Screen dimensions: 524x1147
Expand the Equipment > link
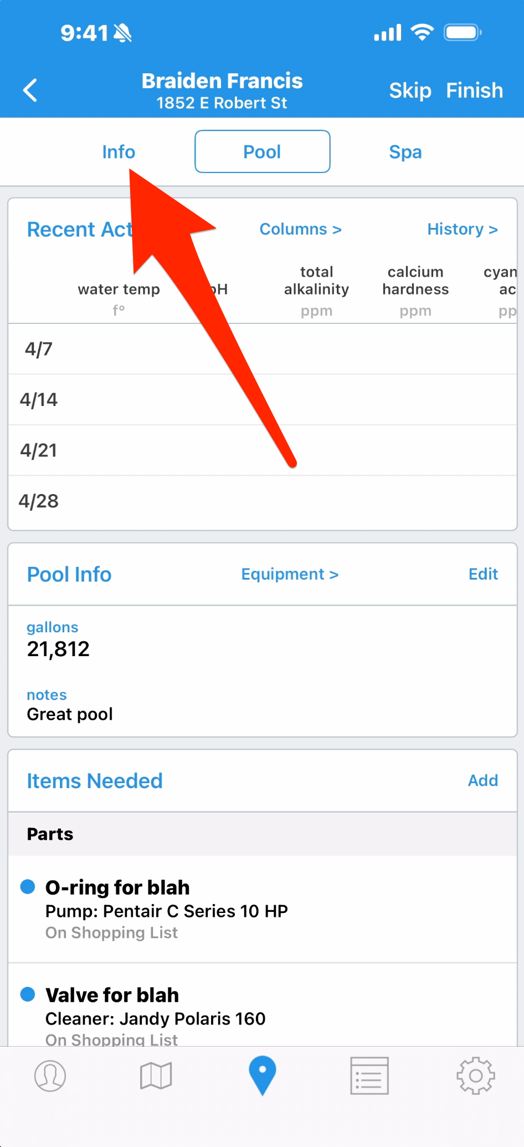[290, 574]
